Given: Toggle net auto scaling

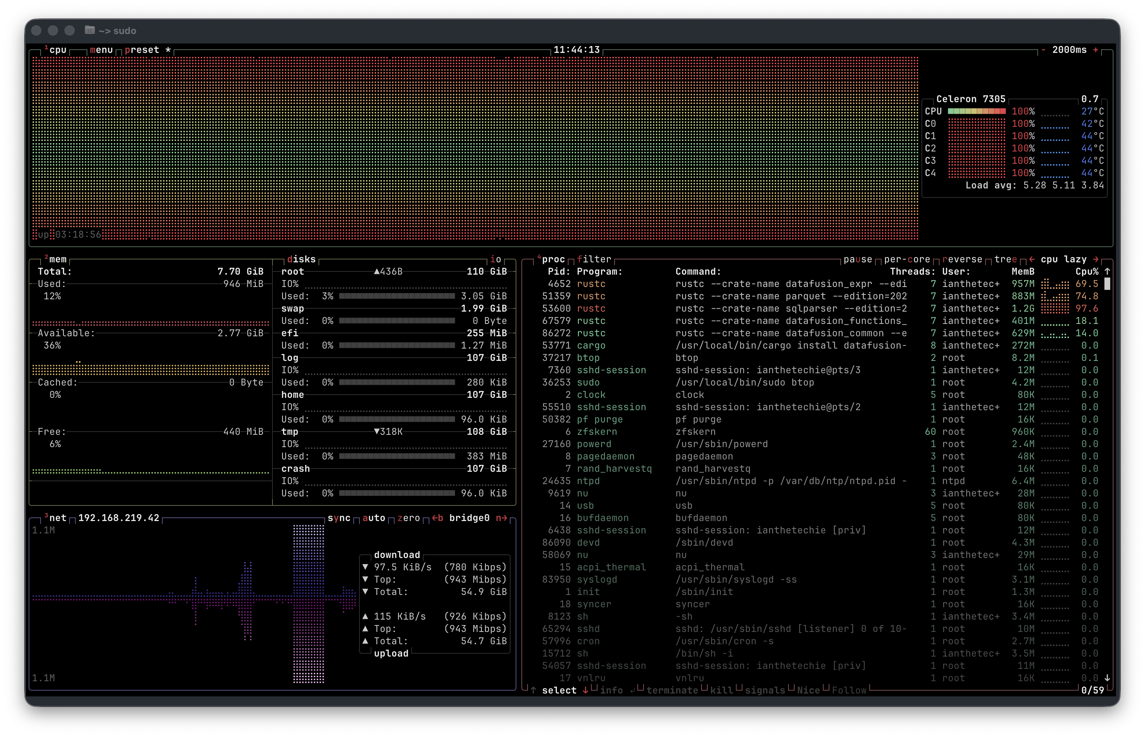Looking at the screenshot, I should click(374, 518).
